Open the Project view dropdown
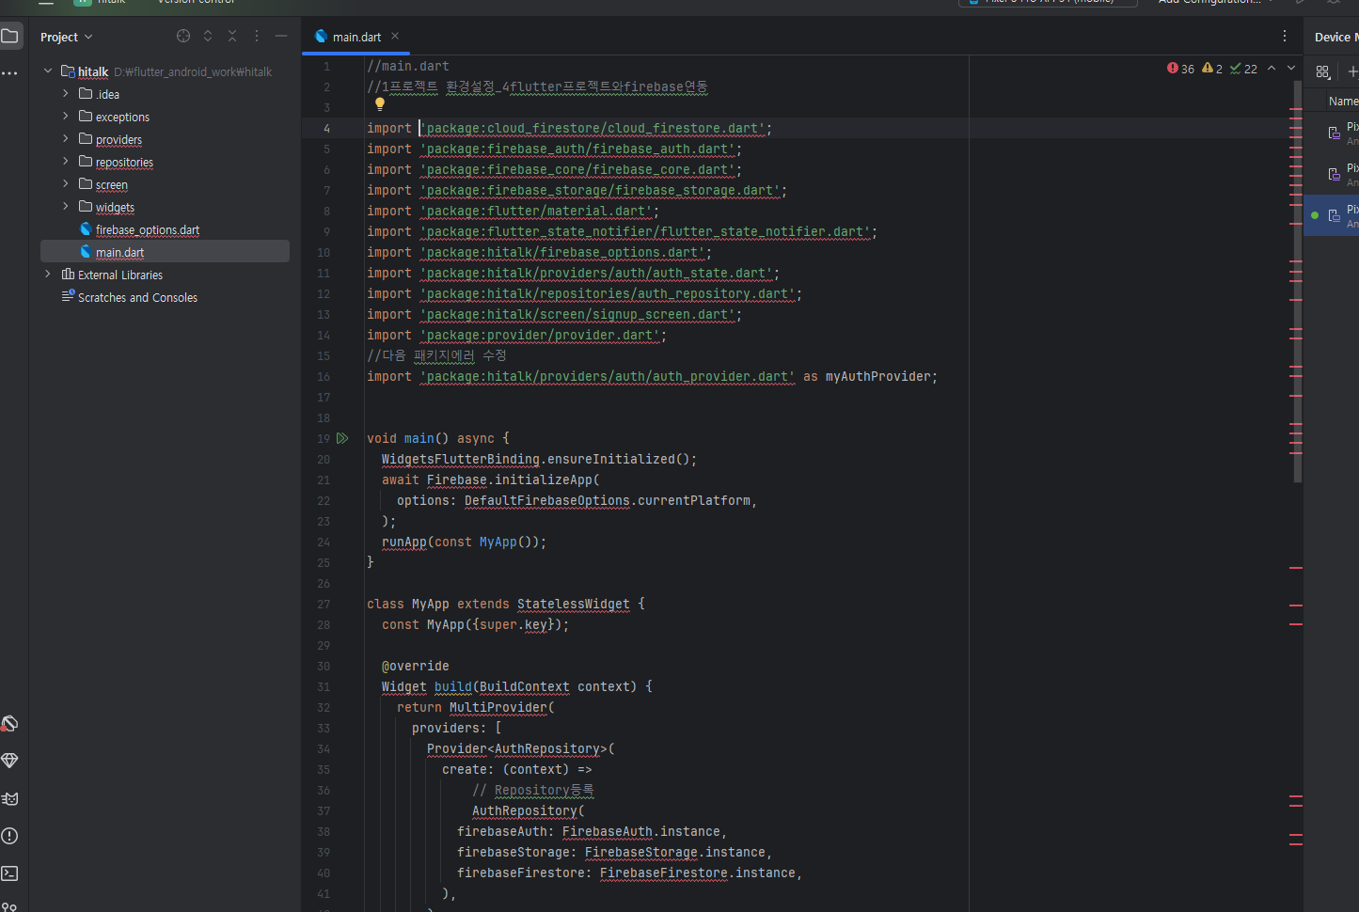 (x=67, y=37)
